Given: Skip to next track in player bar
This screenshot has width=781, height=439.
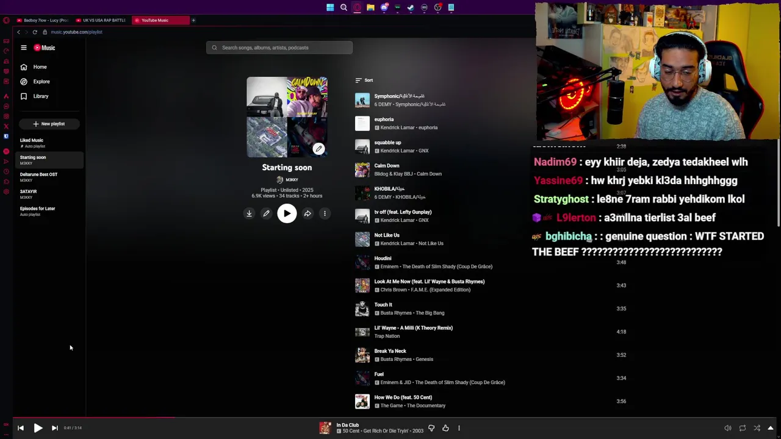Looking at the screenshot, I should pos(54,428).
